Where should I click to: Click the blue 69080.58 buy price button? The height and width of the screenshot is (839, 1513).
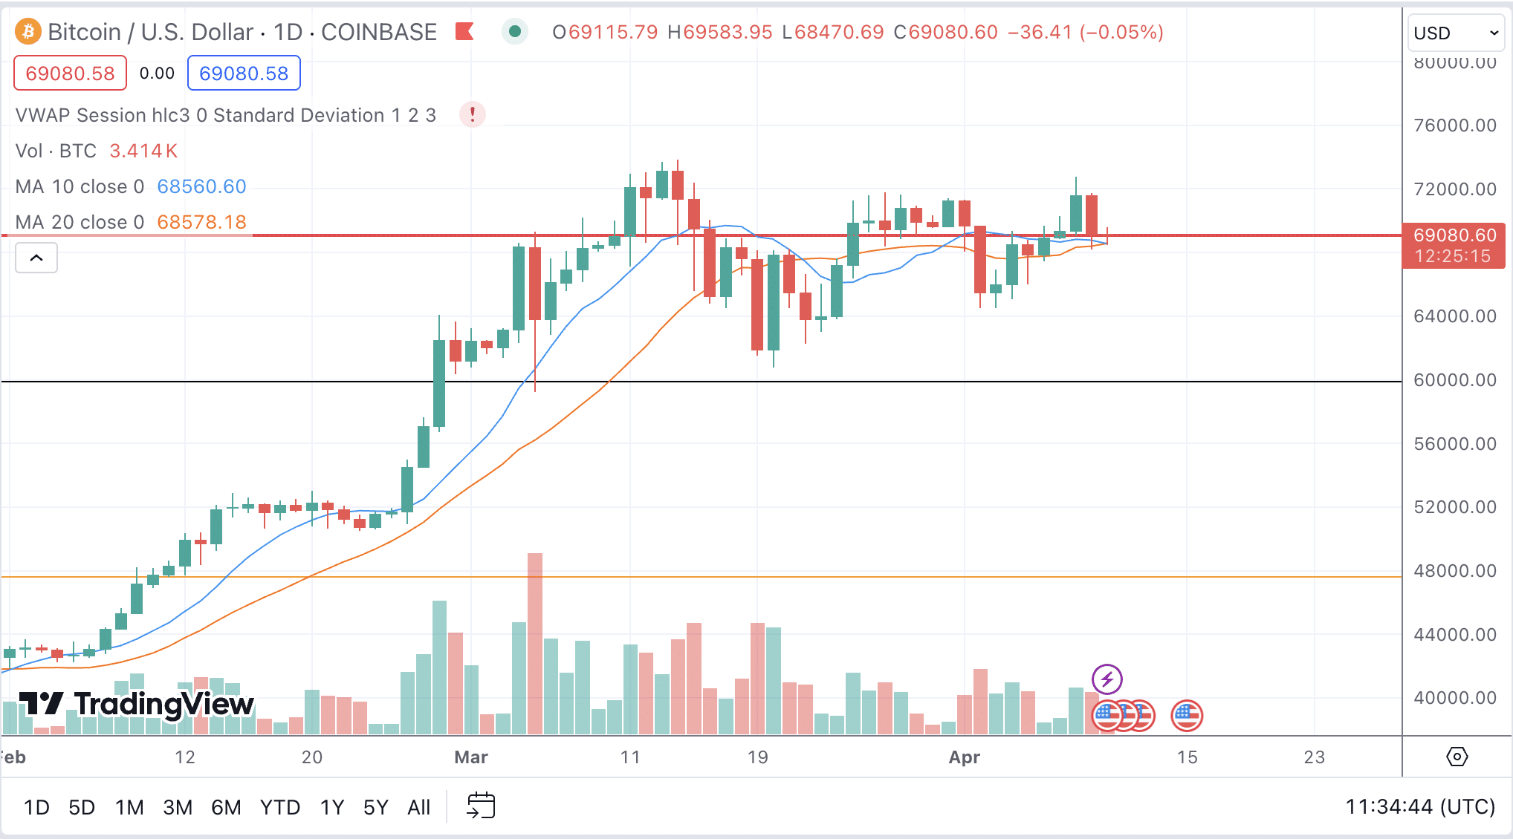[x=244, y=74]
